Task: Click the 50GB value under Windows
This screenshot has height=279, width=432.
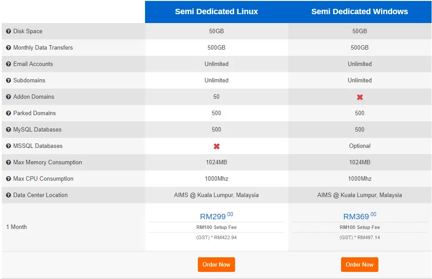Action: (360, 31)
